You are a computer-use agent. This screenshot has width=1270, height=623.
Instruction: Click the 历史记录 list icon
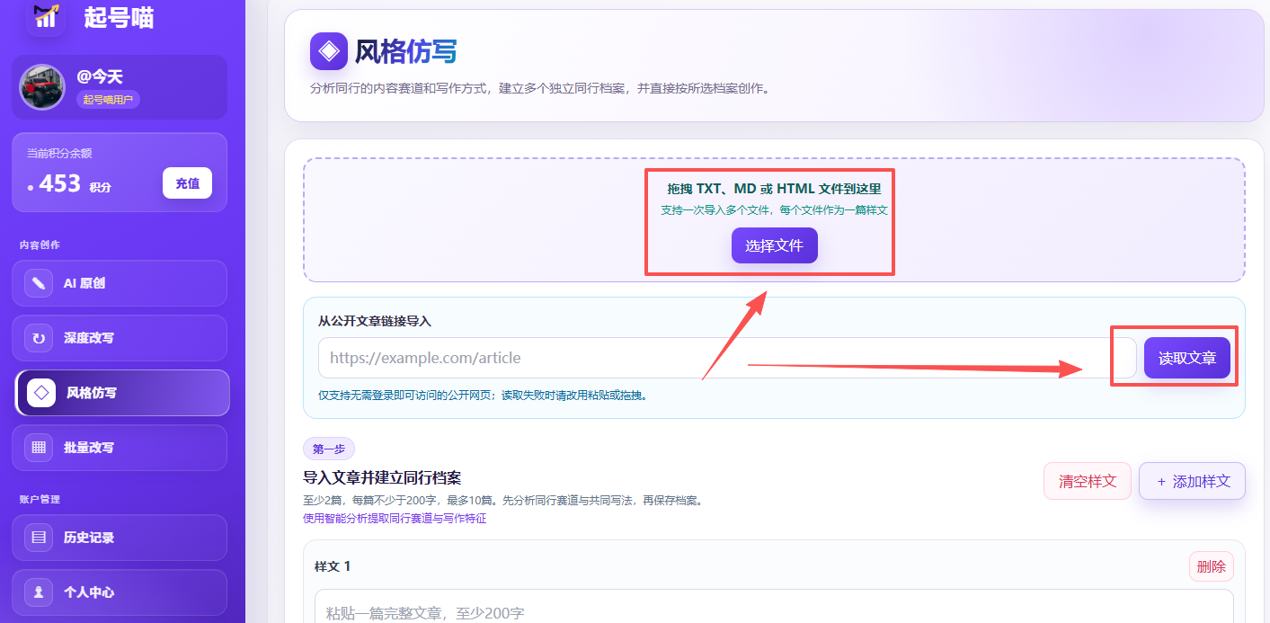coord(39,538)
